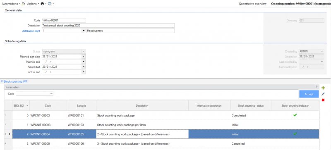Open the Actual start date picker
Image resolution: width=331 pixels, height=150 pixels.
[x=84, y=67]
